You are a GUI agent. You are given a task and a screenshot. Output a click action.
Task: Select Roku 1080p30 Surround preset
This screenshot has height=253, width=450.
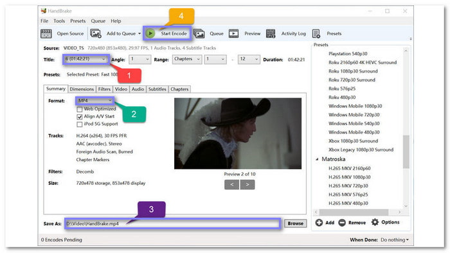(353, 71)
